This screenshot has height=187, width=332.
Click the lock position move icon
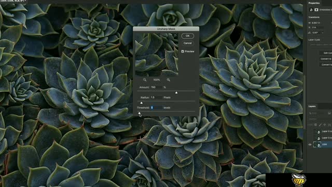click(x=325, y=125)
